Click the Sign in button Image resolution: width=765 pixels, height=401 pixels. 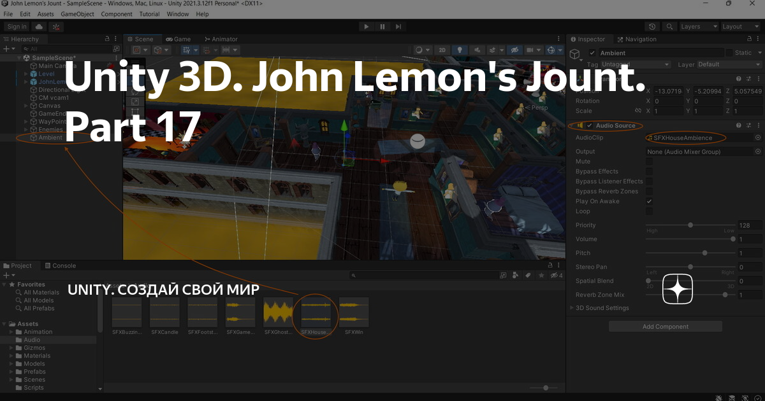(x=17, y=26)
